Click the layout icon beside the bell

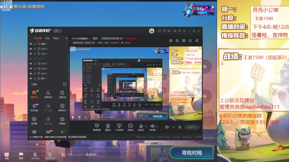pos(184,41)
